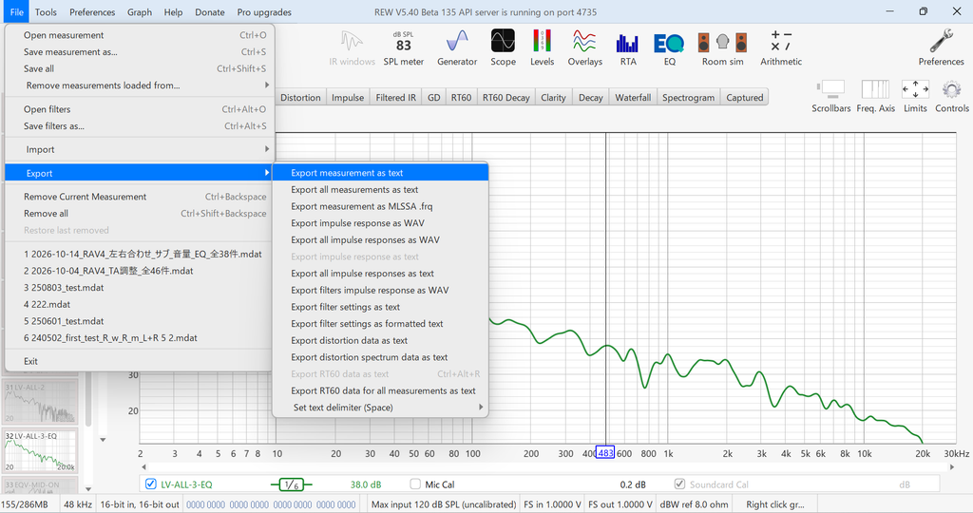Choose Export all measurements as text

coord(380,190)
